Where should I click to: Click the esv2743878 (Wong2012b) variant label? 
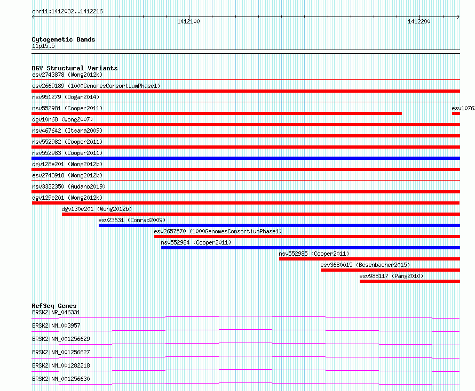coord(67,75)
